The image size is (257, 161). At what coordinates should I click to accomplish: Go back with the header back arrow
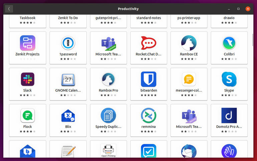[9, 9]
